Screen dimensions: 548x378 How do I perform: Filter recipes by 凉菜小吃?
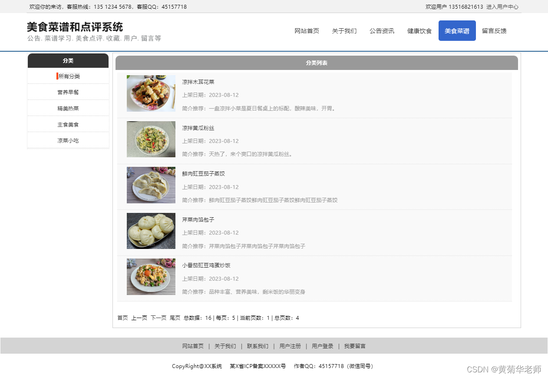68,140
